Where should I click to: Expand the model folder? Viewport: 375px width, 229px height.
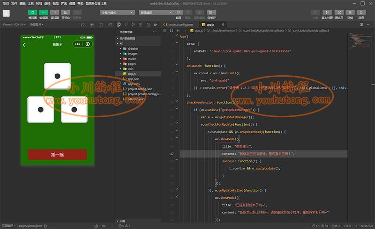138,59
